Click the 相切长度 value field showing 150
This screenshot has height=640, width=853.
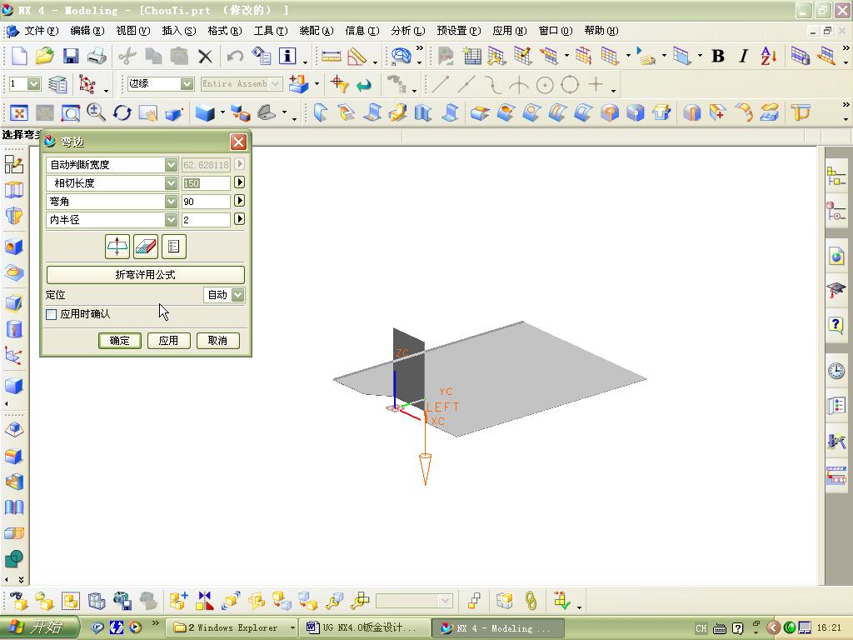tap(206, 182)
